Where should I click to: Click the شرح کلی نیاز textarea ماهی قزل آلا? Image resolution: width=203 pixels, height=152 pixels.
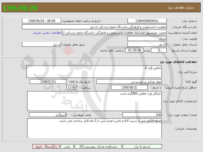pyautogui.click(x=94, y=72)
